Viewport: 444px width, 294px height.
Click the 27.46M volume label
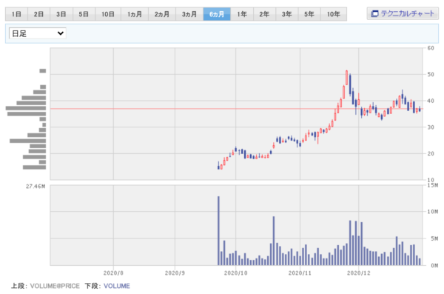(x=36, y=187)
